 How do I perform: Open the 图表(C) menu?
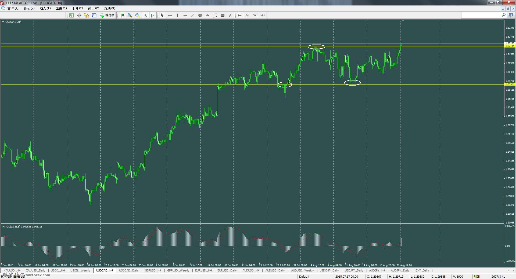tap(61, 8)
